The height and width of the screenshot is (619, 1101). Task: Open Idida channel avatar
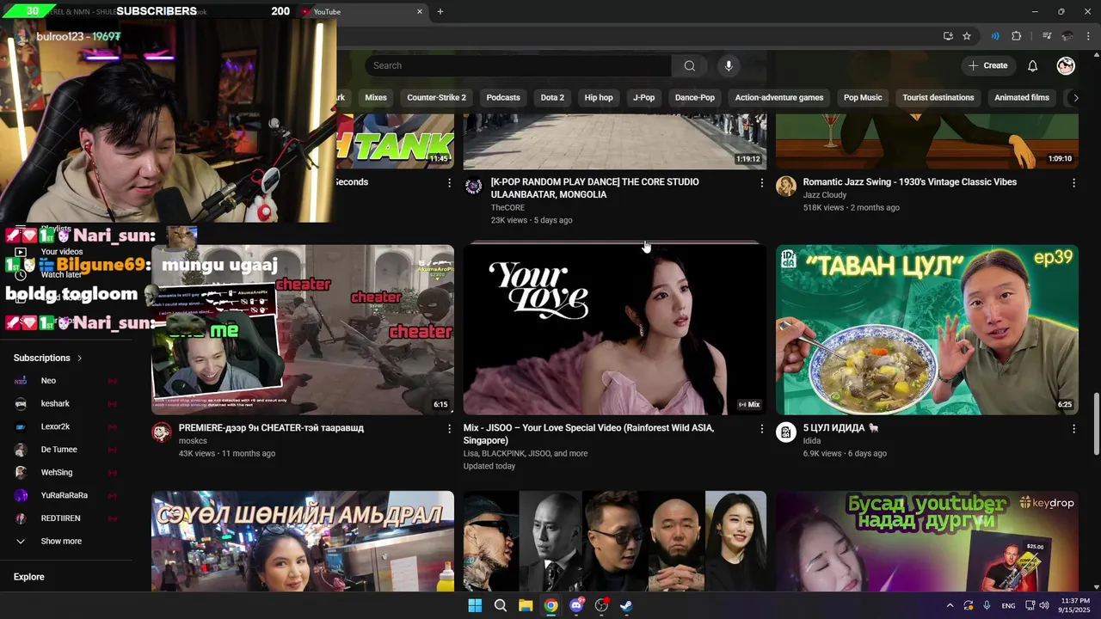point(786,432)
